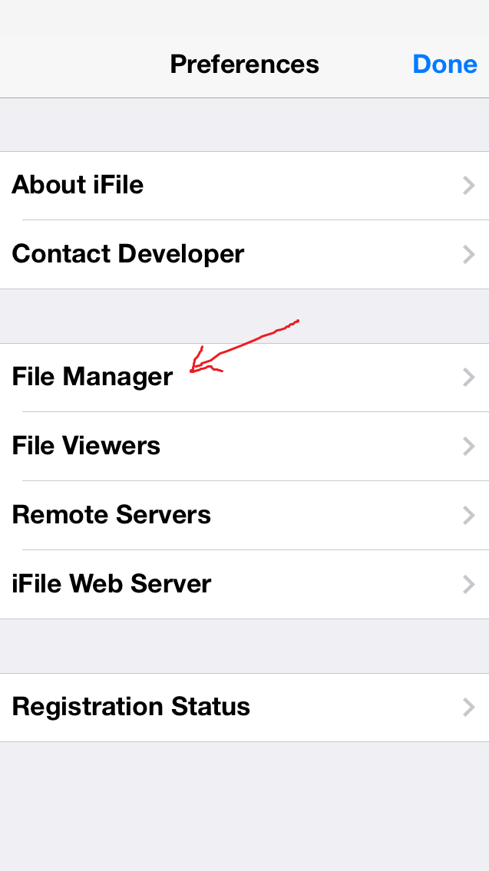Click the Remote Servers row chevron

point(469,515)
